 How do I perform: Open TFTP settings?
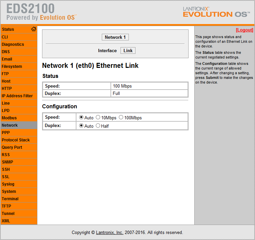19,206
